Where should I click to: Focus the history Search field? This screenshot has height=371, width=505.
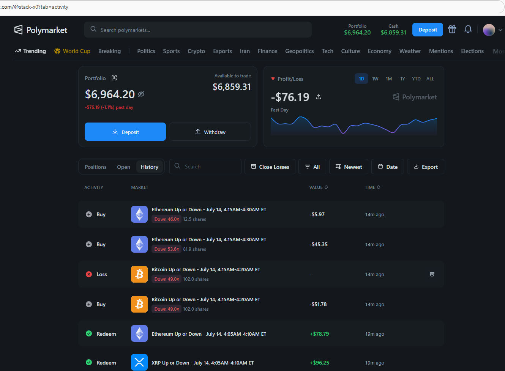click(205, 167)
